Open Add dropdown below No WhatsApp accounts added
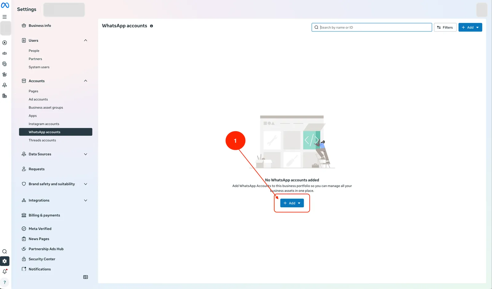The width and height of the screenshot is (492, 289). (x=292, y=203)
